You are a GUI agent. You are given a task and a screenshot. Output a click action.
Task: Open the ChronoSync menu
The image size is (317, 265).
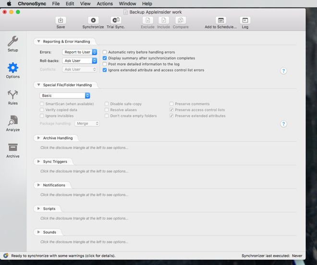pos(32,4)
